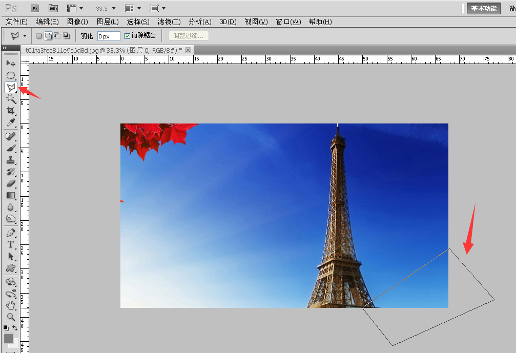Enable Intersect with Selection mode
The width and height of the screenshot is (516, 353).
[x=66, y=36]
